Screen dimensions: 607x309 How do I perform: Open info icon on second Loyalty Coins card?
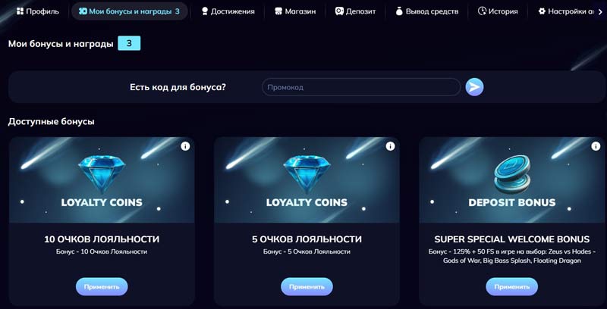[390, 146]
